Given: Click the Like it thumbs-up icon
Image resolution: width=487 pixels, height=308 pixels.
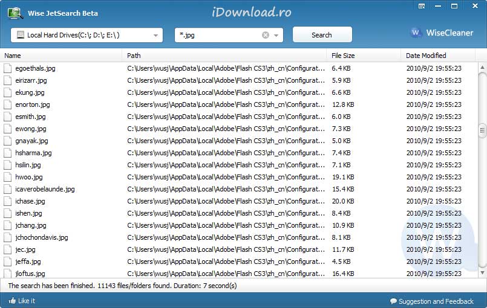Looking at the screenshot, I should [x=12, y=301].
